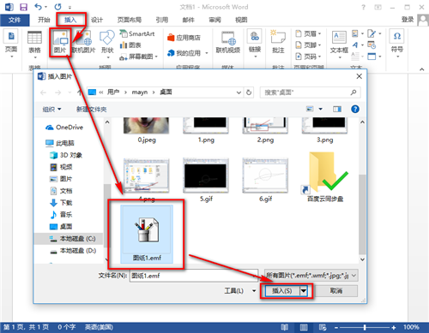This screenshot has width=429, height=333.
Task: Select 下载 (Downloads) in navigation pane
Action: [61, 203]
